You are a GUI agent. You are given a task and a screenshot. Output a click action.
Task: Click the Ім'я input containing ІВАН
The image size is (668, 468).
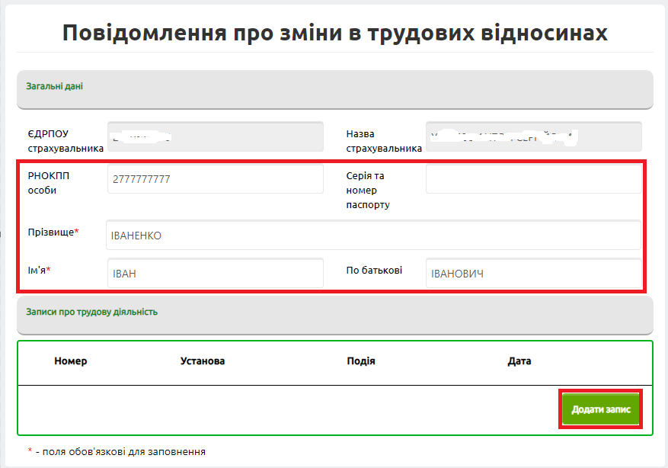click(216, 274)
